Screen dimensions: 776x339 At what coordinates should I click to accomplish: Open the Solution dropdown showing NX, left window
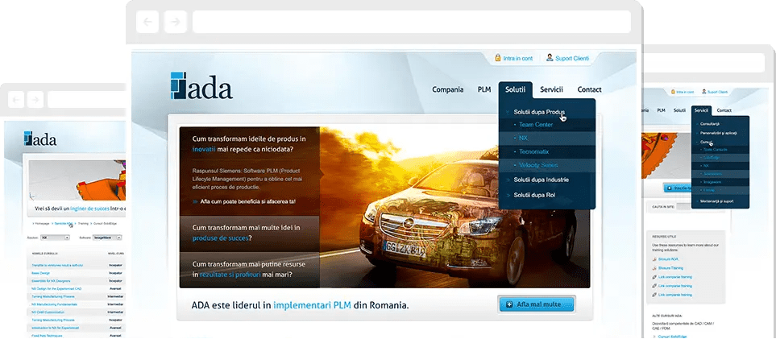(x=55, y=238)
